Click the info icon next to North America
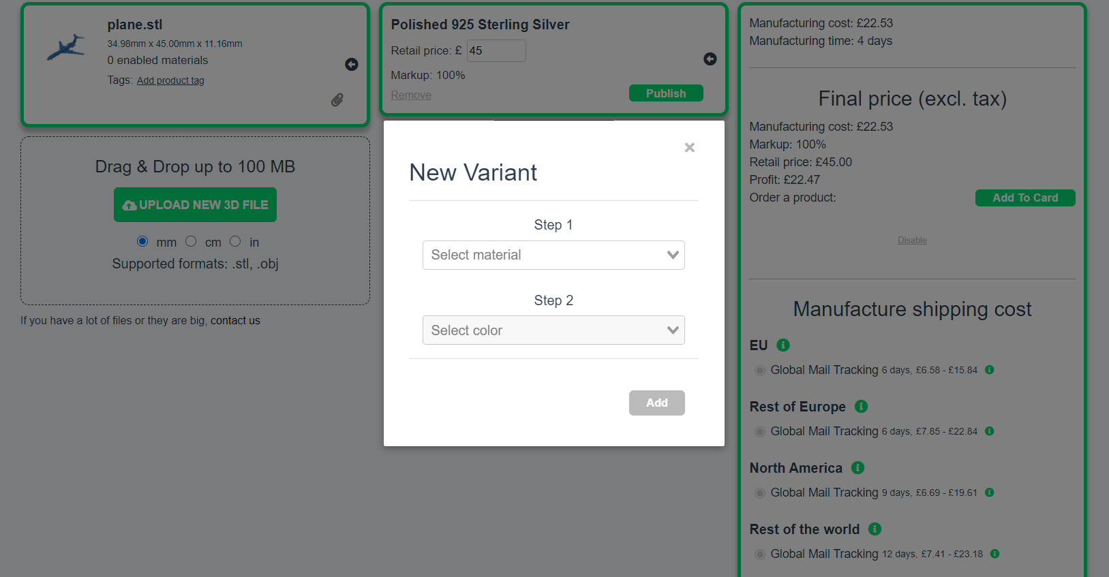The height and width of the screenshot is (577, 1109). point(858,468)
